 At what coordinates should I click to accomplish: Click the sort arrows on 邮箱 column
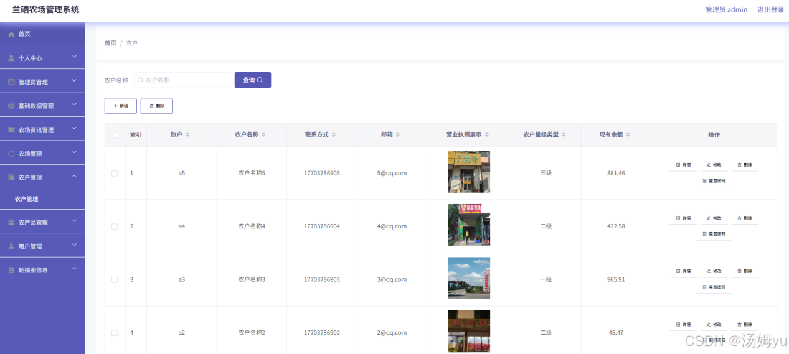(398, 134)
